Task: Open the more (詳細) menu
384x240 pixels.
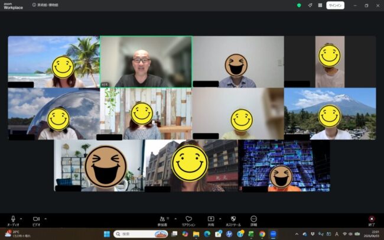Action: click(x=253, y=220)
